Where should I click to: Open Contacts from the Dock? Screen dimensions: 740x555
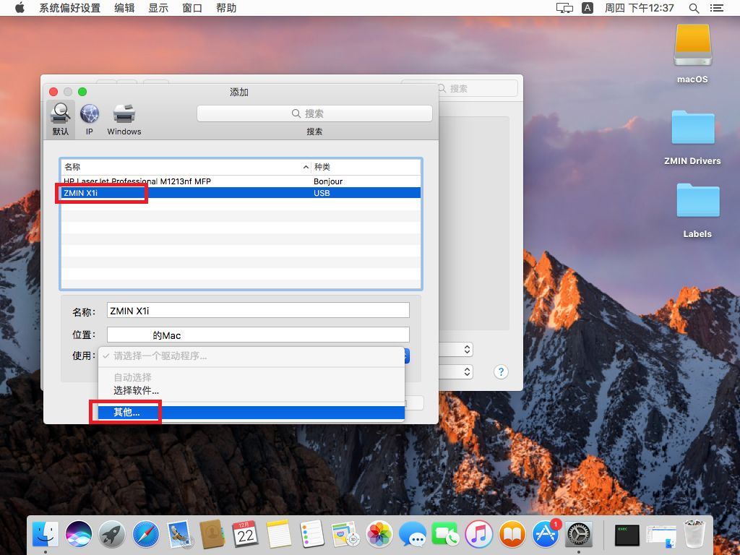(x=212, y=534)
